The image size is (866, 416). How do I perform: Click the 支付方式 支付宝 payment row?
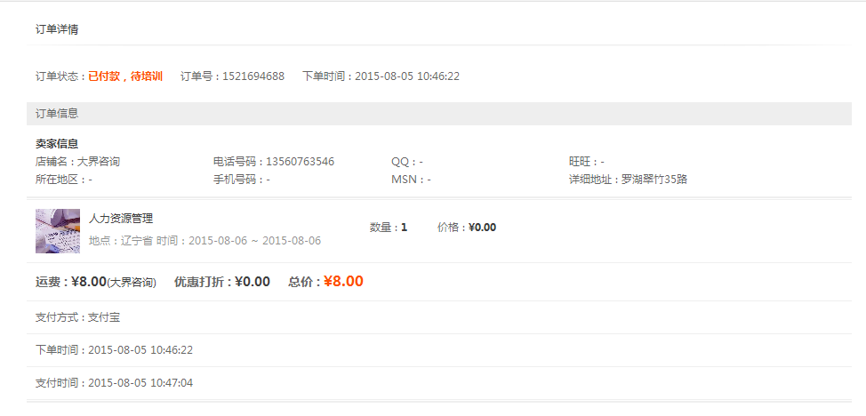click(x=77, y=317)
